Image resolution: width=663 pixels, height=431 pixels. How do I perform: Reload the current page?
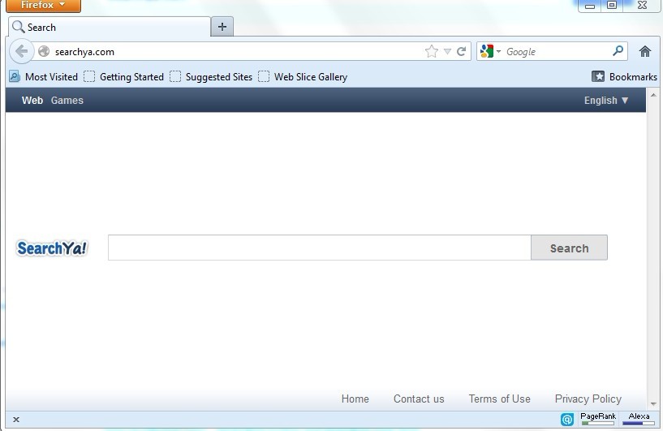point(461,51)
